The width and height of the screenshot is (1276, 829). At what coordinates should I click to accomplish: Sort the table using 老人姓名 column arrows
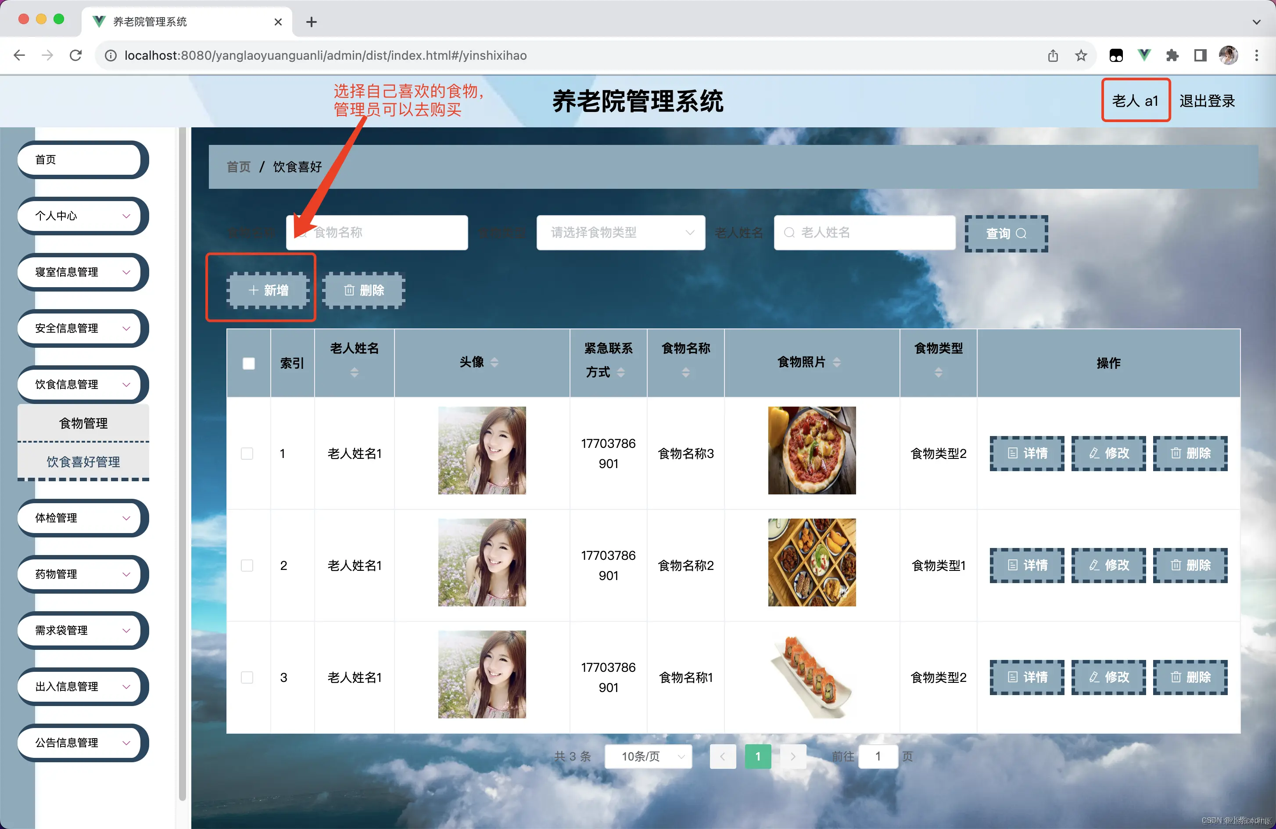point(354,372)
